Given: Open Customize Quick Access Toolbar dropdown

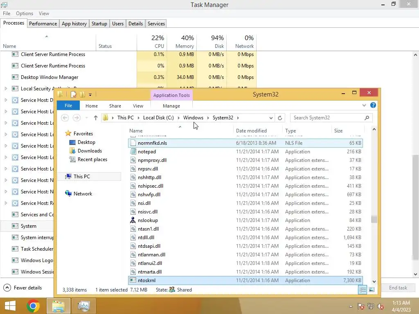Looking at the screenshot, I should click(x=90, y=94).
